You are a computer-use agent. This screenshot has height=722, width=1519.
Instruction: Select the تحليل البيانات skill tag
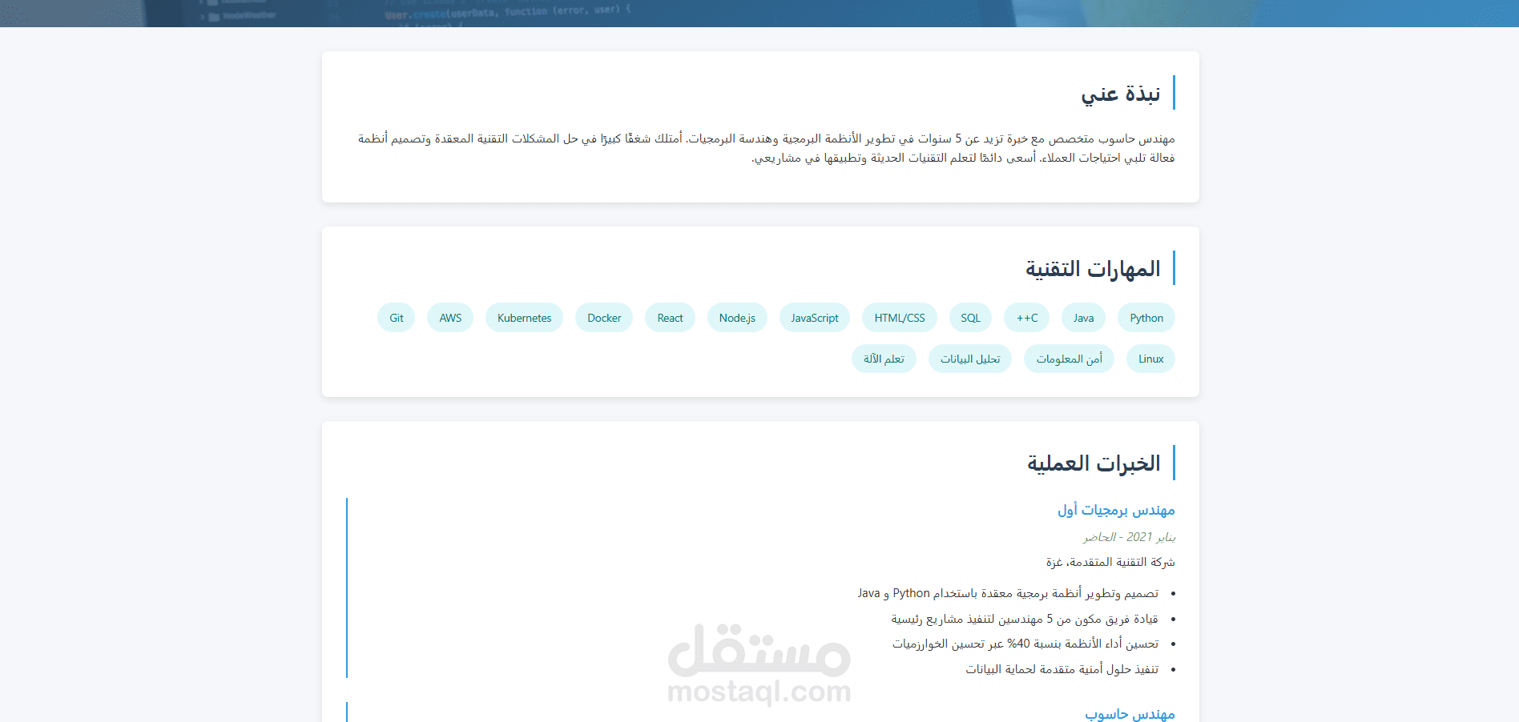(970, 359)
